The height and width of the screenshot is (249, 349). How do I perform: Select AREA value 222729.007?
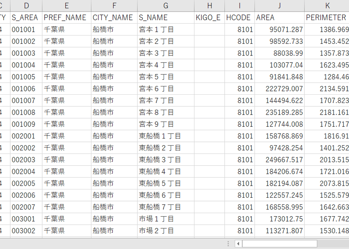280,89
